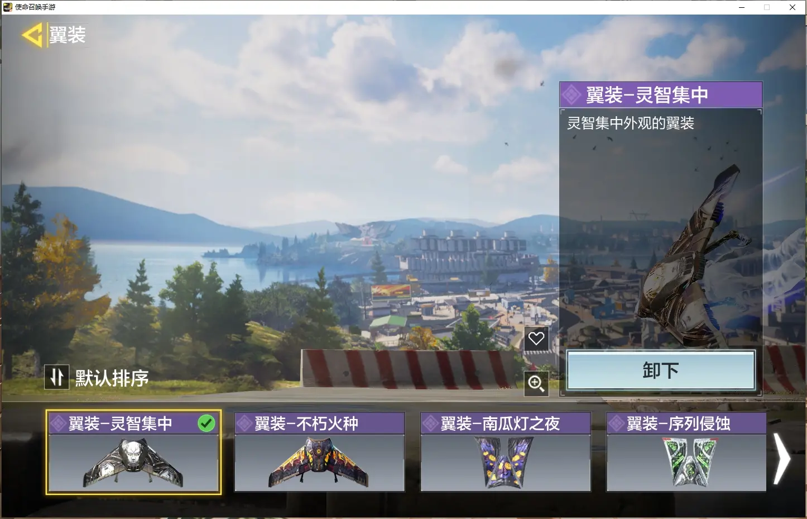Viewport: 807px width, 519px height.
Task: Go back with the yellow arrow icon
Action: [32, 35]
